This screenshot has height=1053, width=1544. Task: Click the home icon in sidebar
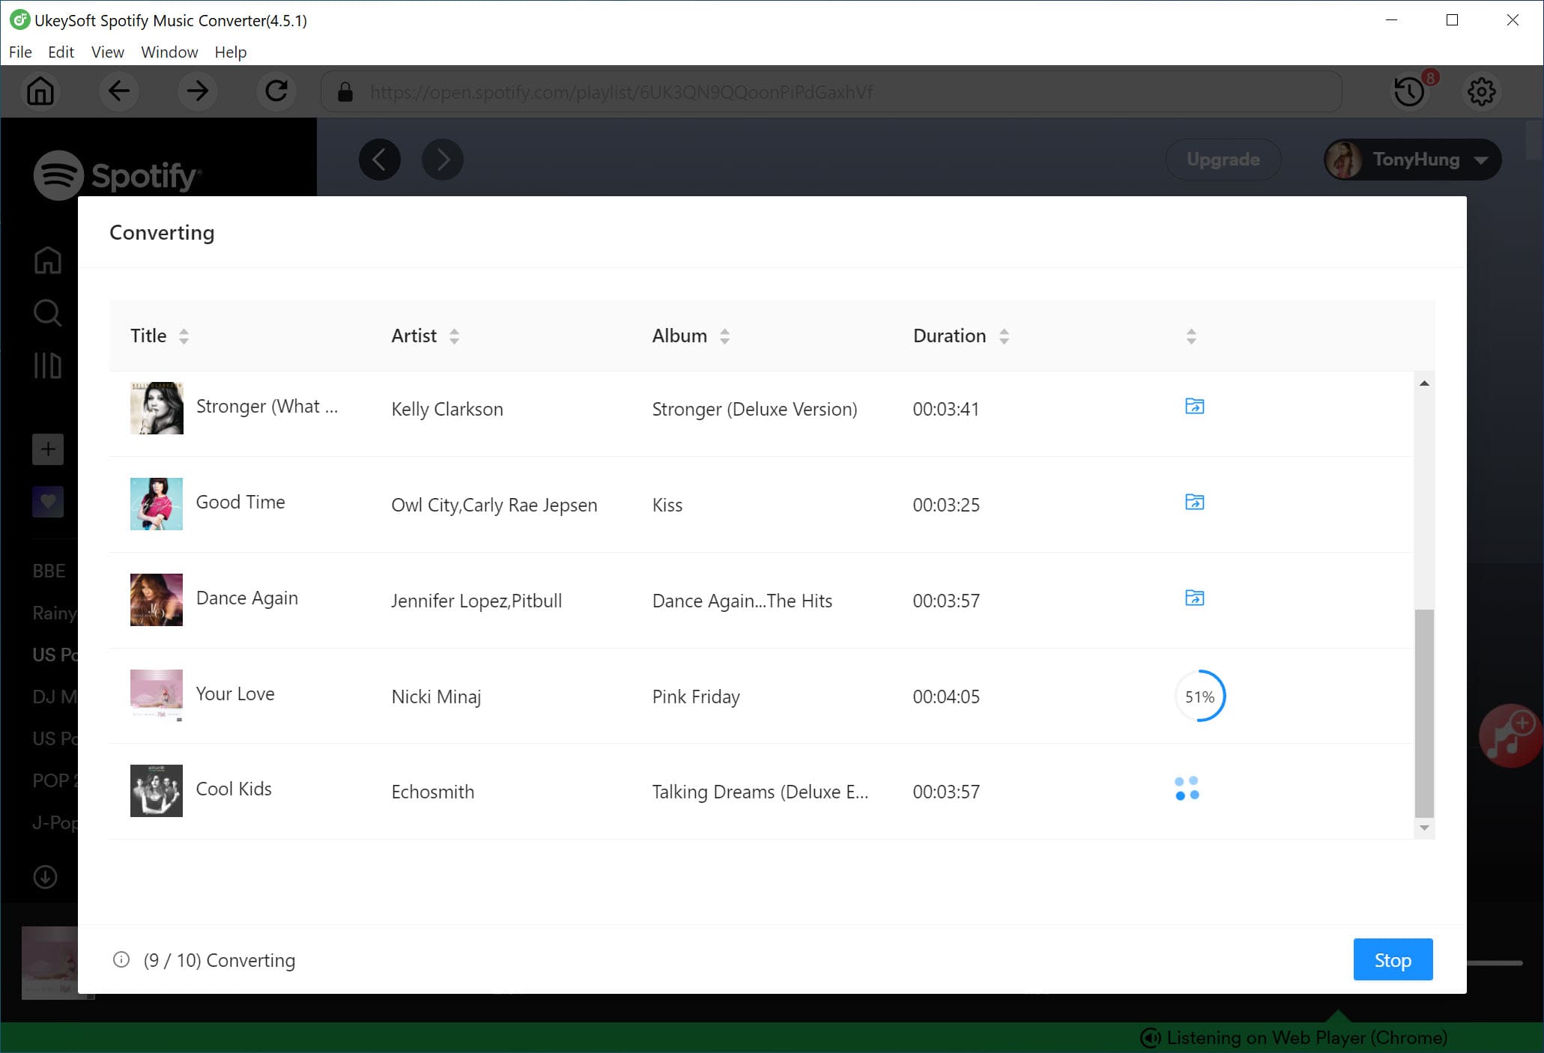coord(47,261)
